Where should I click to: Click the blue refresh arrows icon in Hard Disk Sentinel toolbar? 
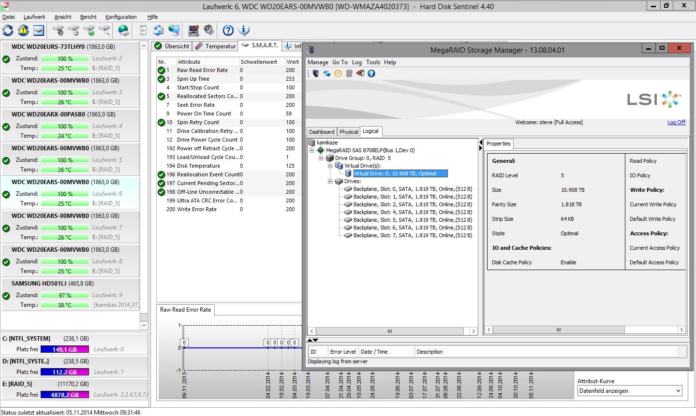8,30
